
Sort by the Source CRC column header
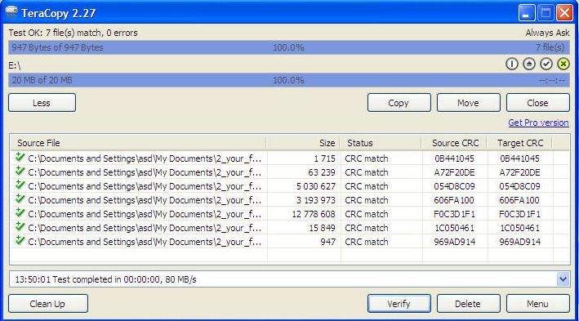coord(454,143)
